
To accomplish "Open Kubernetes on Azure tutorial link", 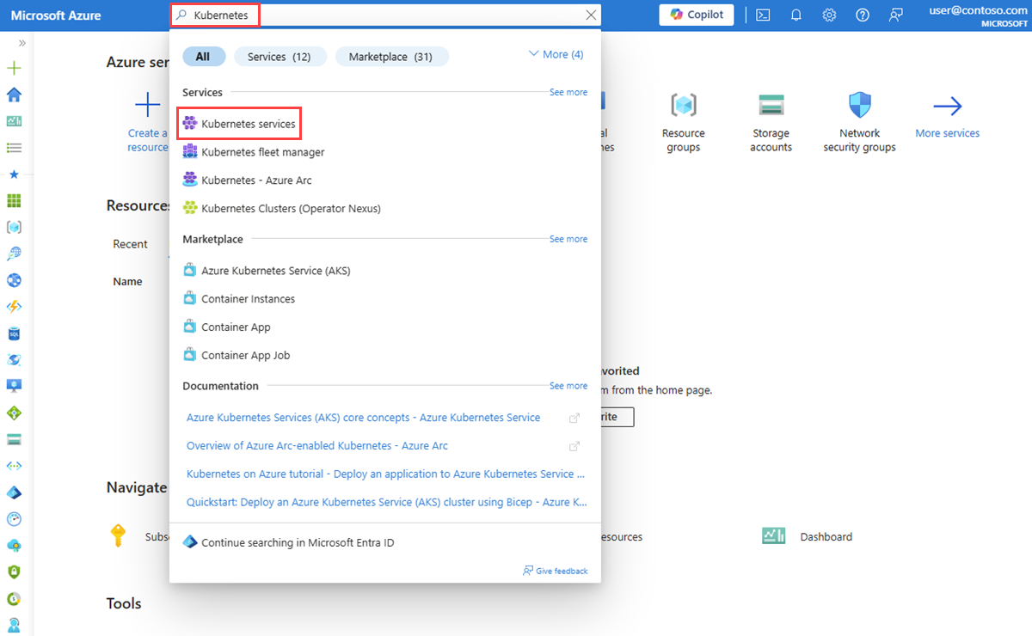I will point(385,474).
